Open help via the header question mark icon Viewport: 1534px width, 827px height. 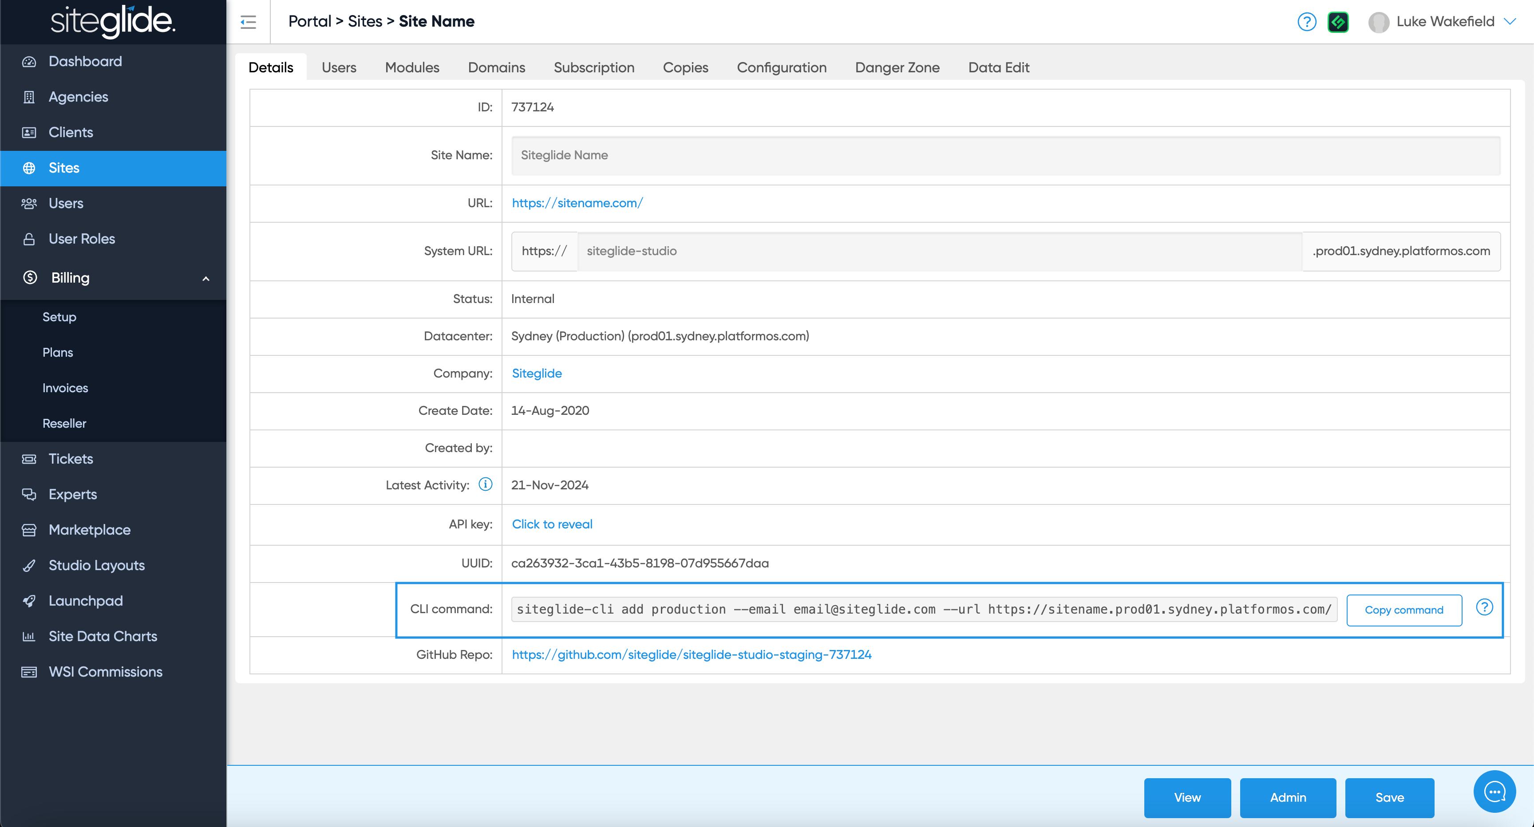tap(1307, 22)
